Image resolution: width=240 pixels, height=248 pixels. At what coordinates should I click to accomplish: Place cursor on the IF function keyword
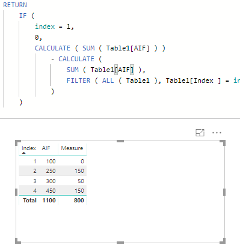point(23,16)
